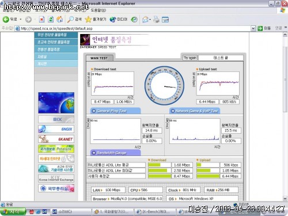Click the 사용자 측정값 row label
The width and height of the screenshot is (288, 216).
[116, 176]
